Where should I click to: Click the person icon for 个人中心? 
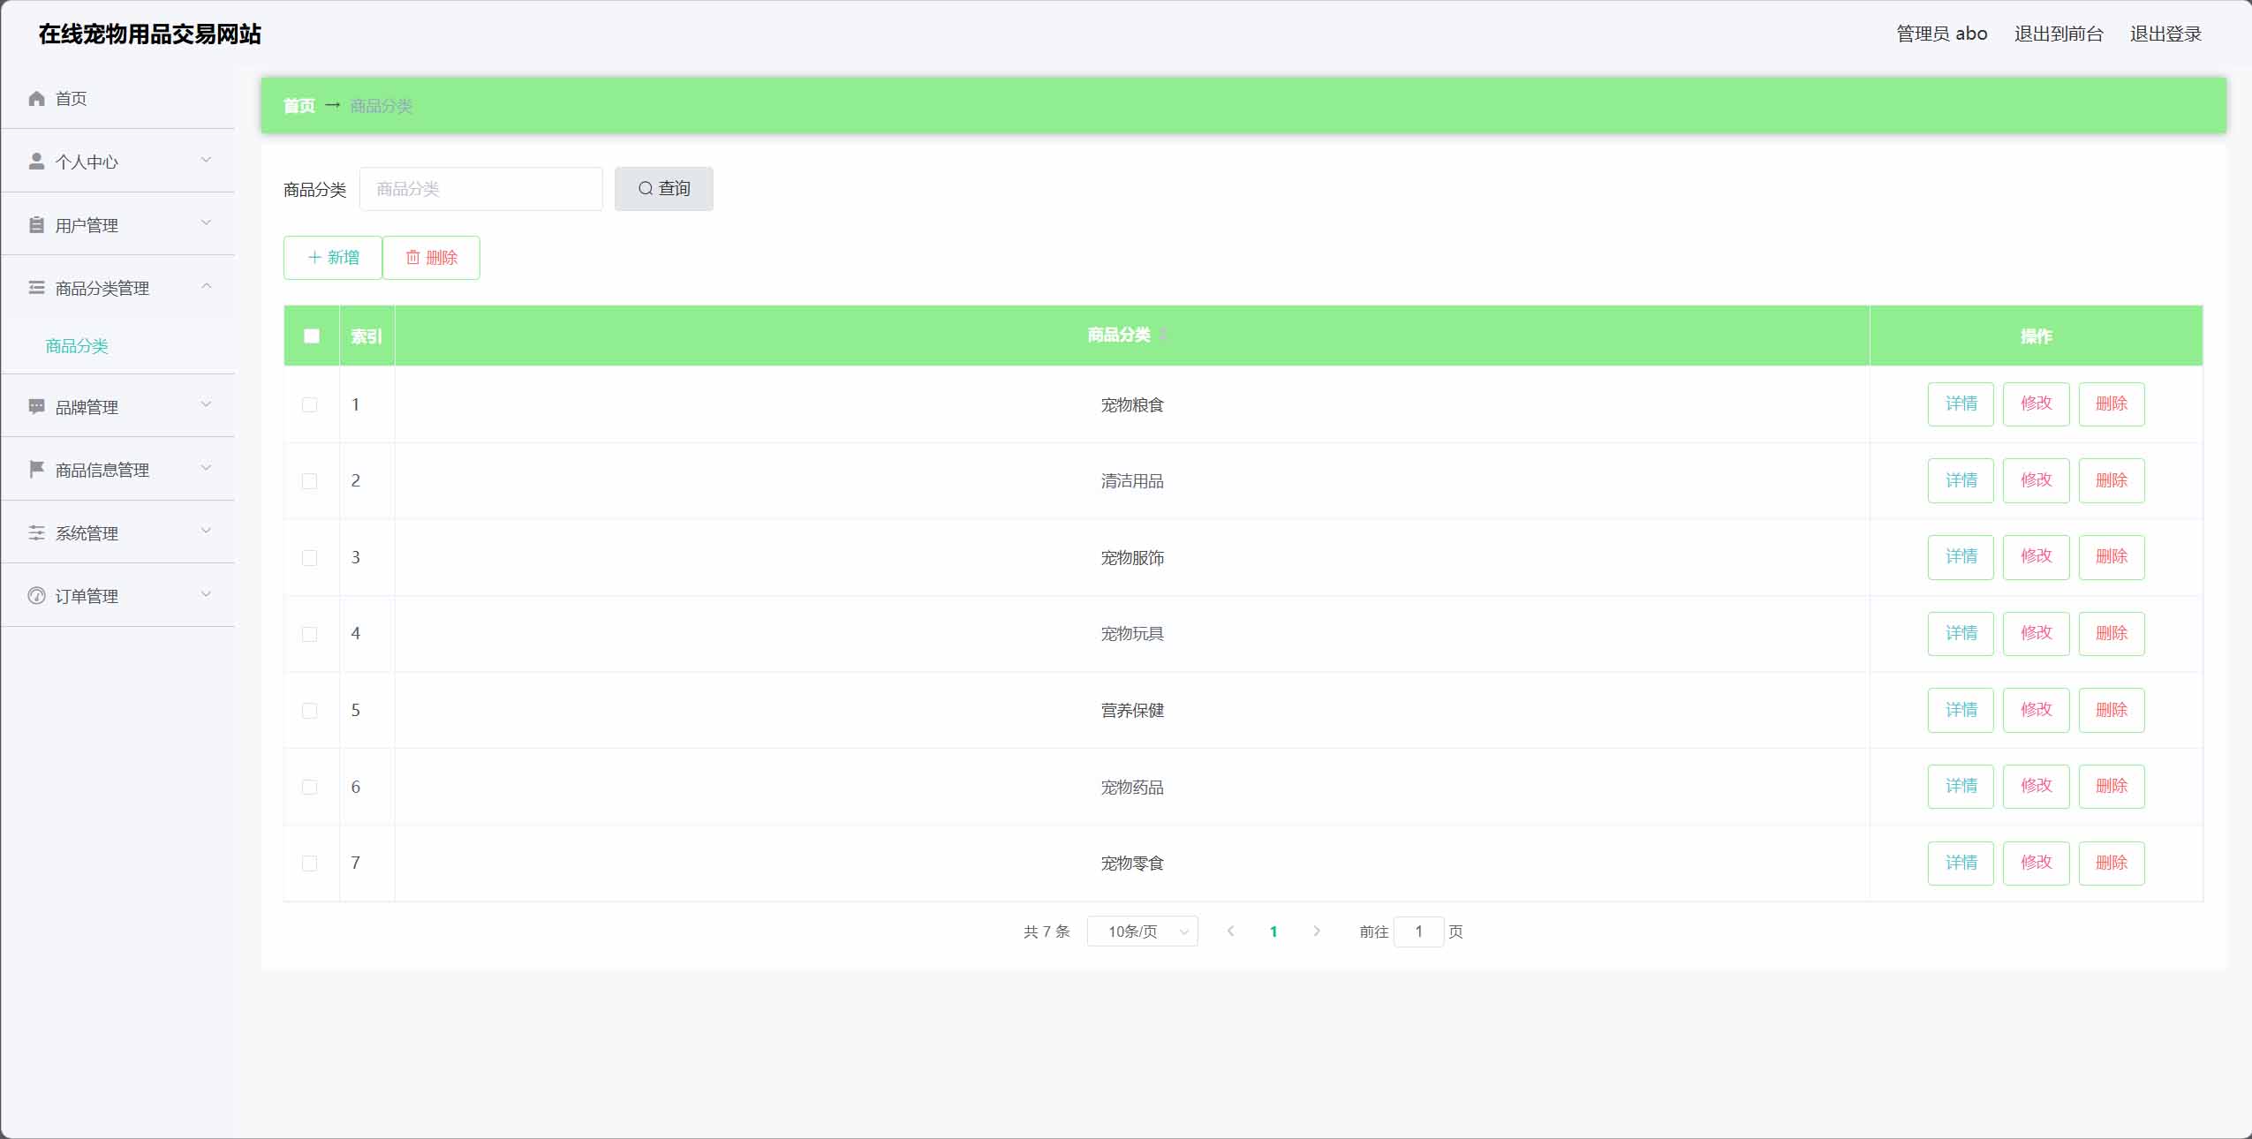(x=36, y=161)
